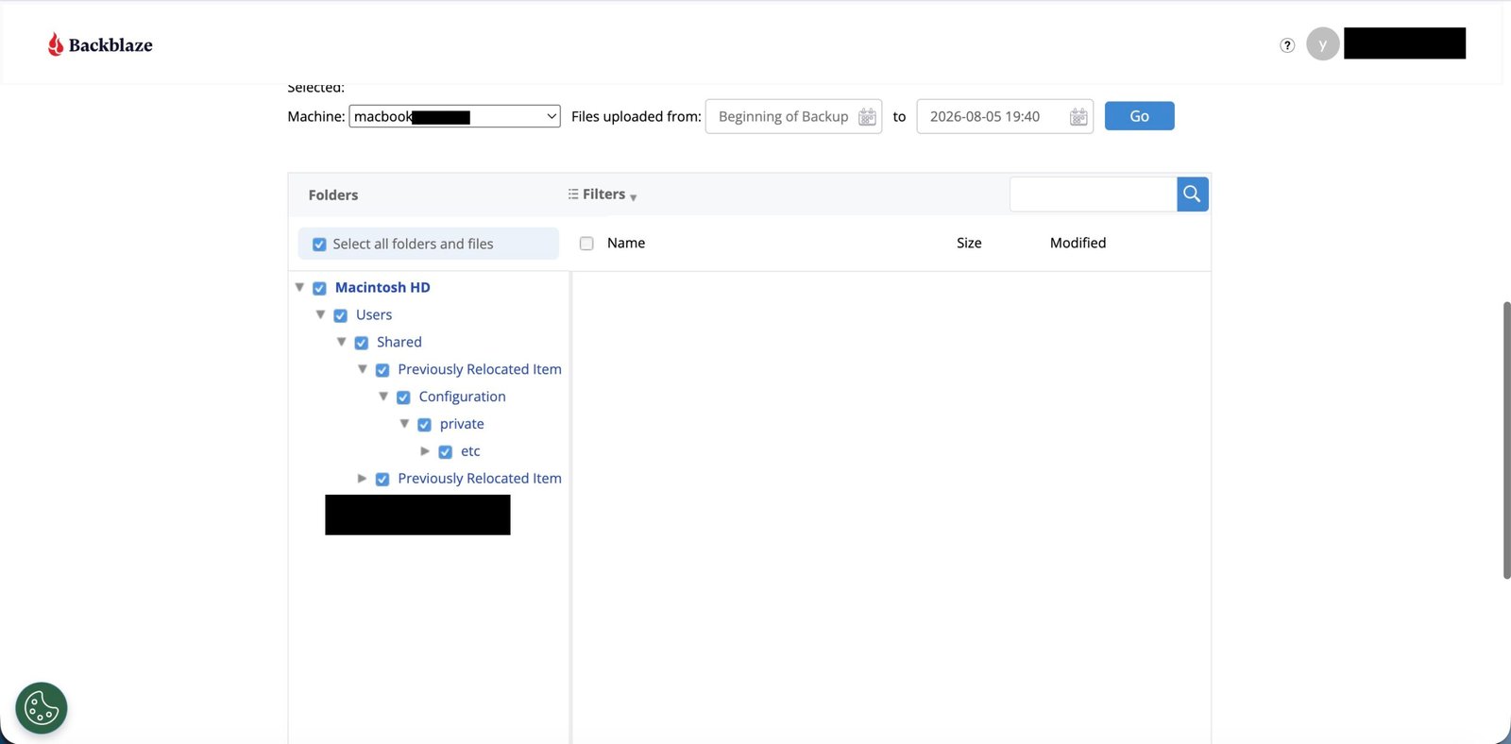Viewport: 1511px width, 744px height.
Task: Open the Machine dropdown
Action: click(454, 116)
